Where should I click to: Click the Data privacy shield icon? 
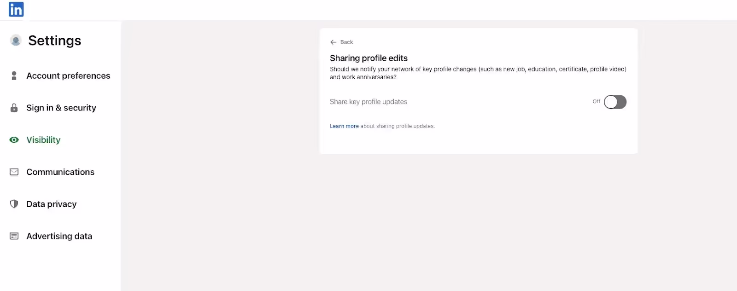(x=14, y=204)
